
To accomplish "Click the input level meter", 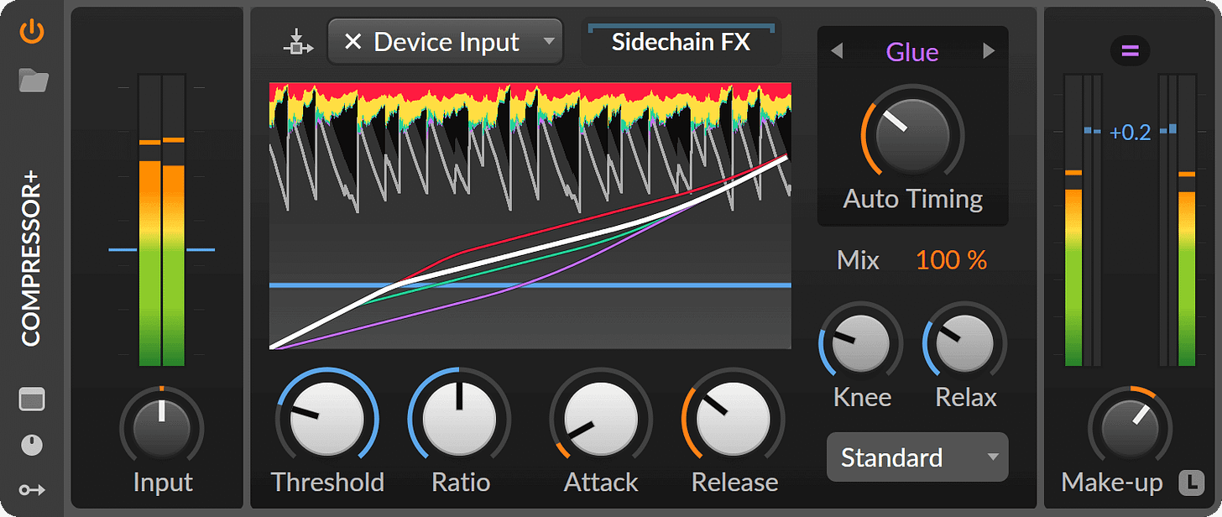I will point(162,220).
